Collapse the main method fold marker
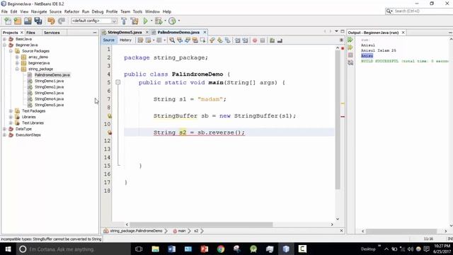The height and width of the screenshot is (255, 453). (118, 82)
